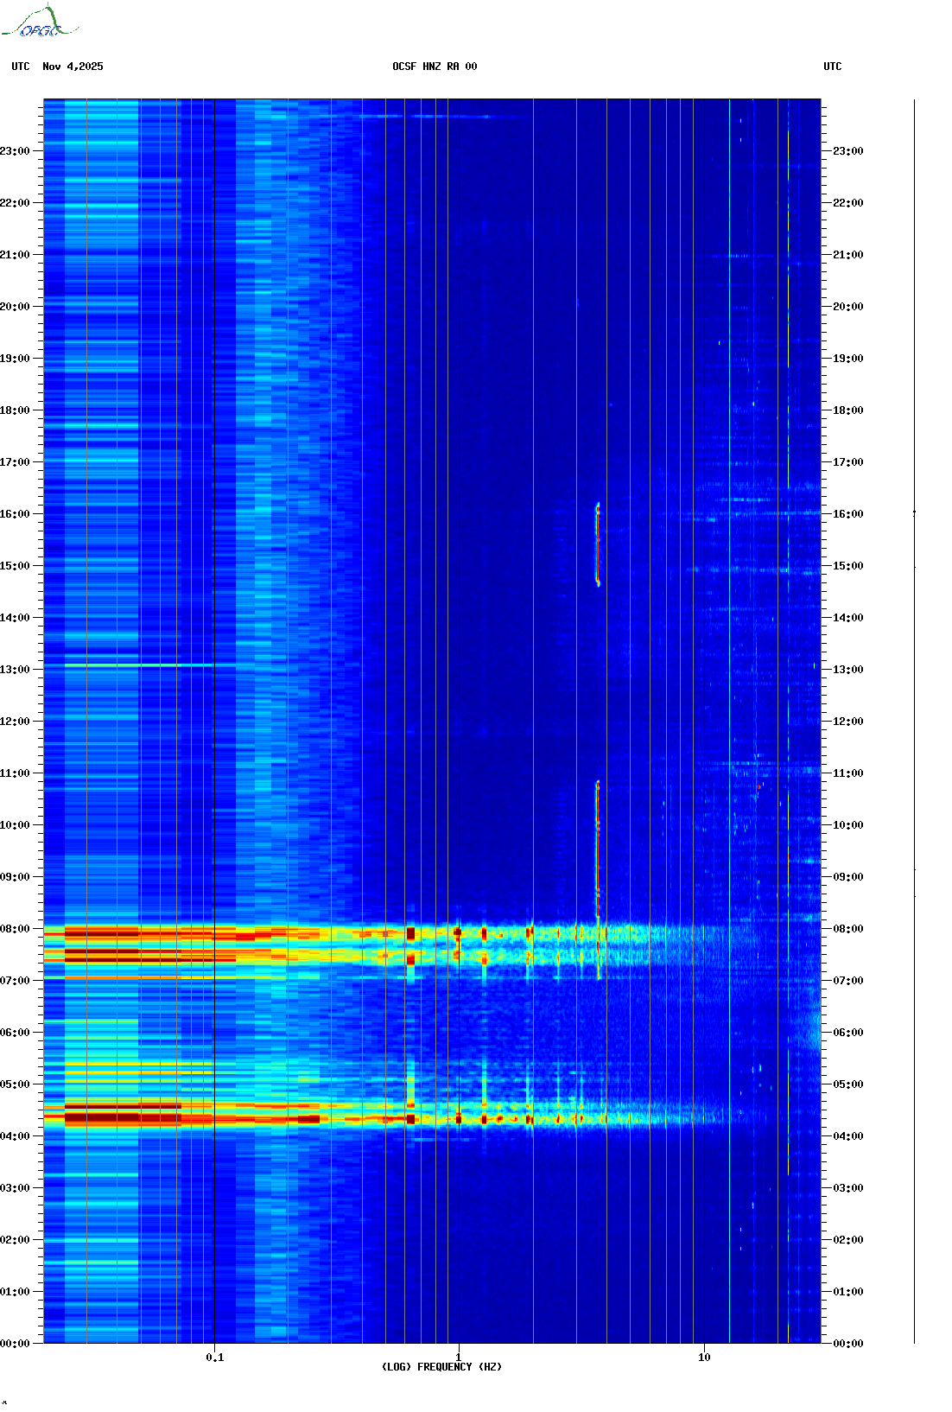The width and height of the screenshot is (952, 1412).
Task: Click the right axis 13:00 time label
Action: click(848, 670)
